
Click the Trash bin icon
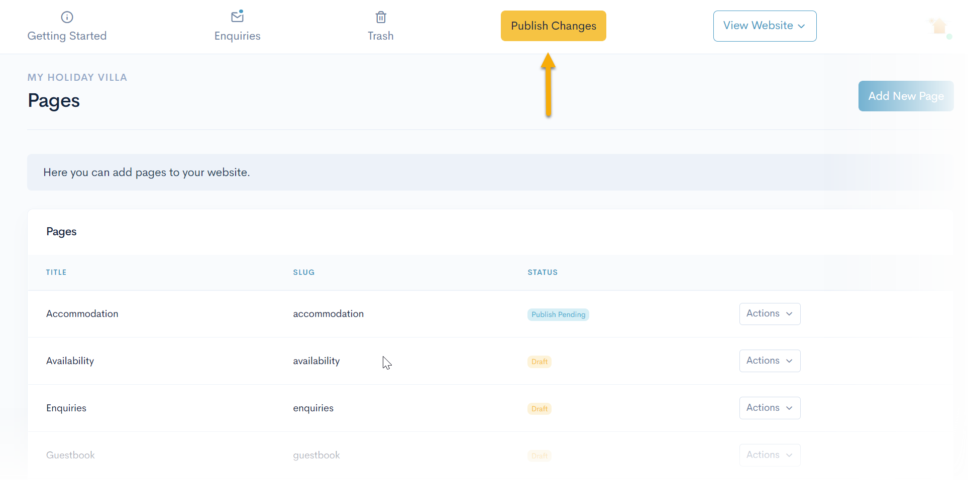point(381,18)
